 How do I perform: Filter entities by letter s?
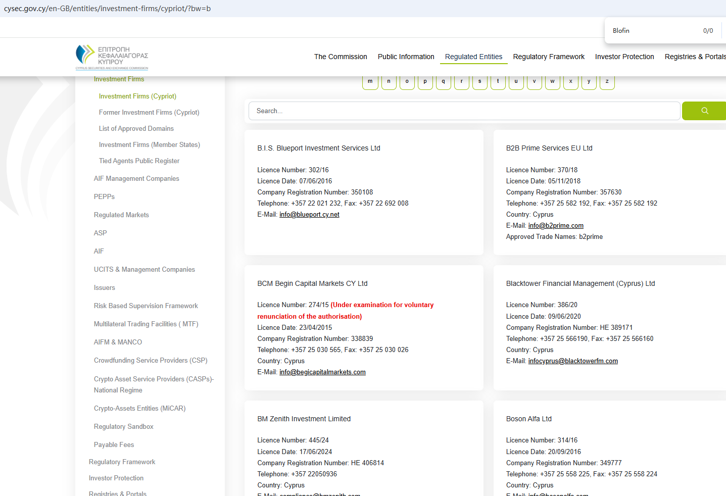479,82
